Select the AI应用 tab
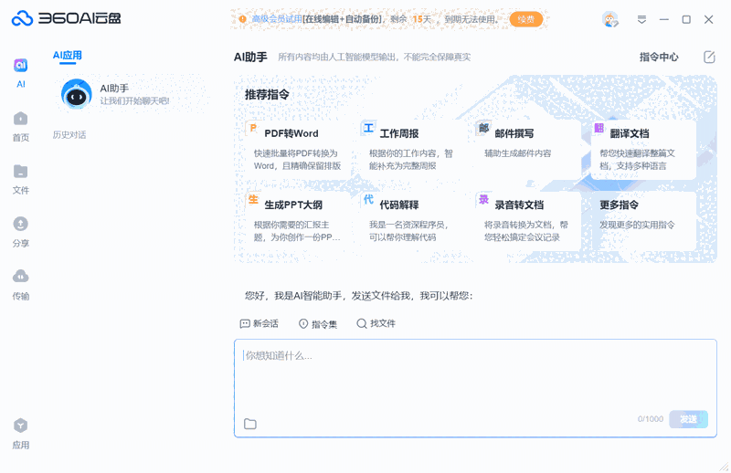The width and height of the screenshot is (731, 473). [x=67, y=56]
